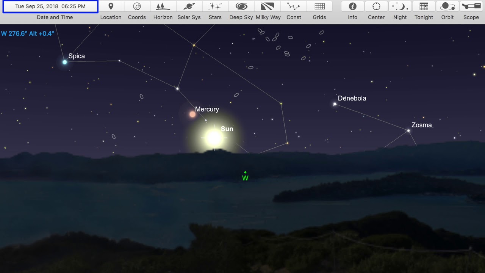Select the star Denebola
This screenshot has height=273, width=485.
[335, 104]
